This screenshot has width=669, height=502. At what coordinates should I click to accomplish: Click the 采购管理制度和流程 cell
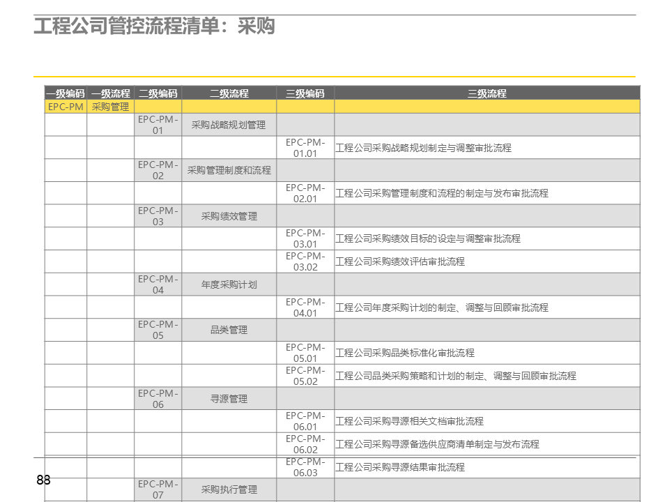coord(229,170)
